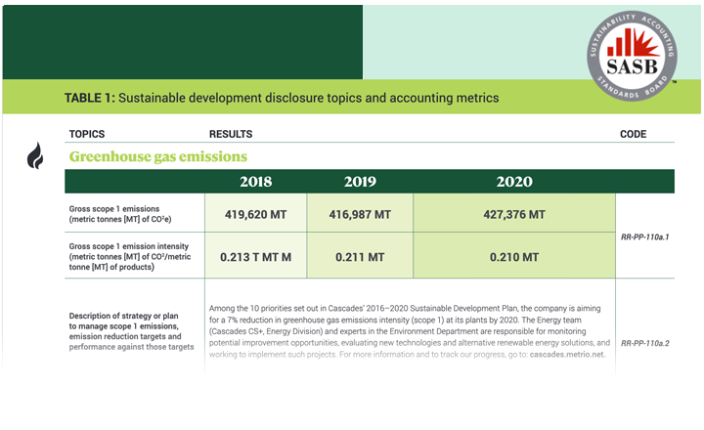Viewport: 704px width, 430px height.
Task: Click the flame greenhouse gas icon
Action: pos(35,155)
